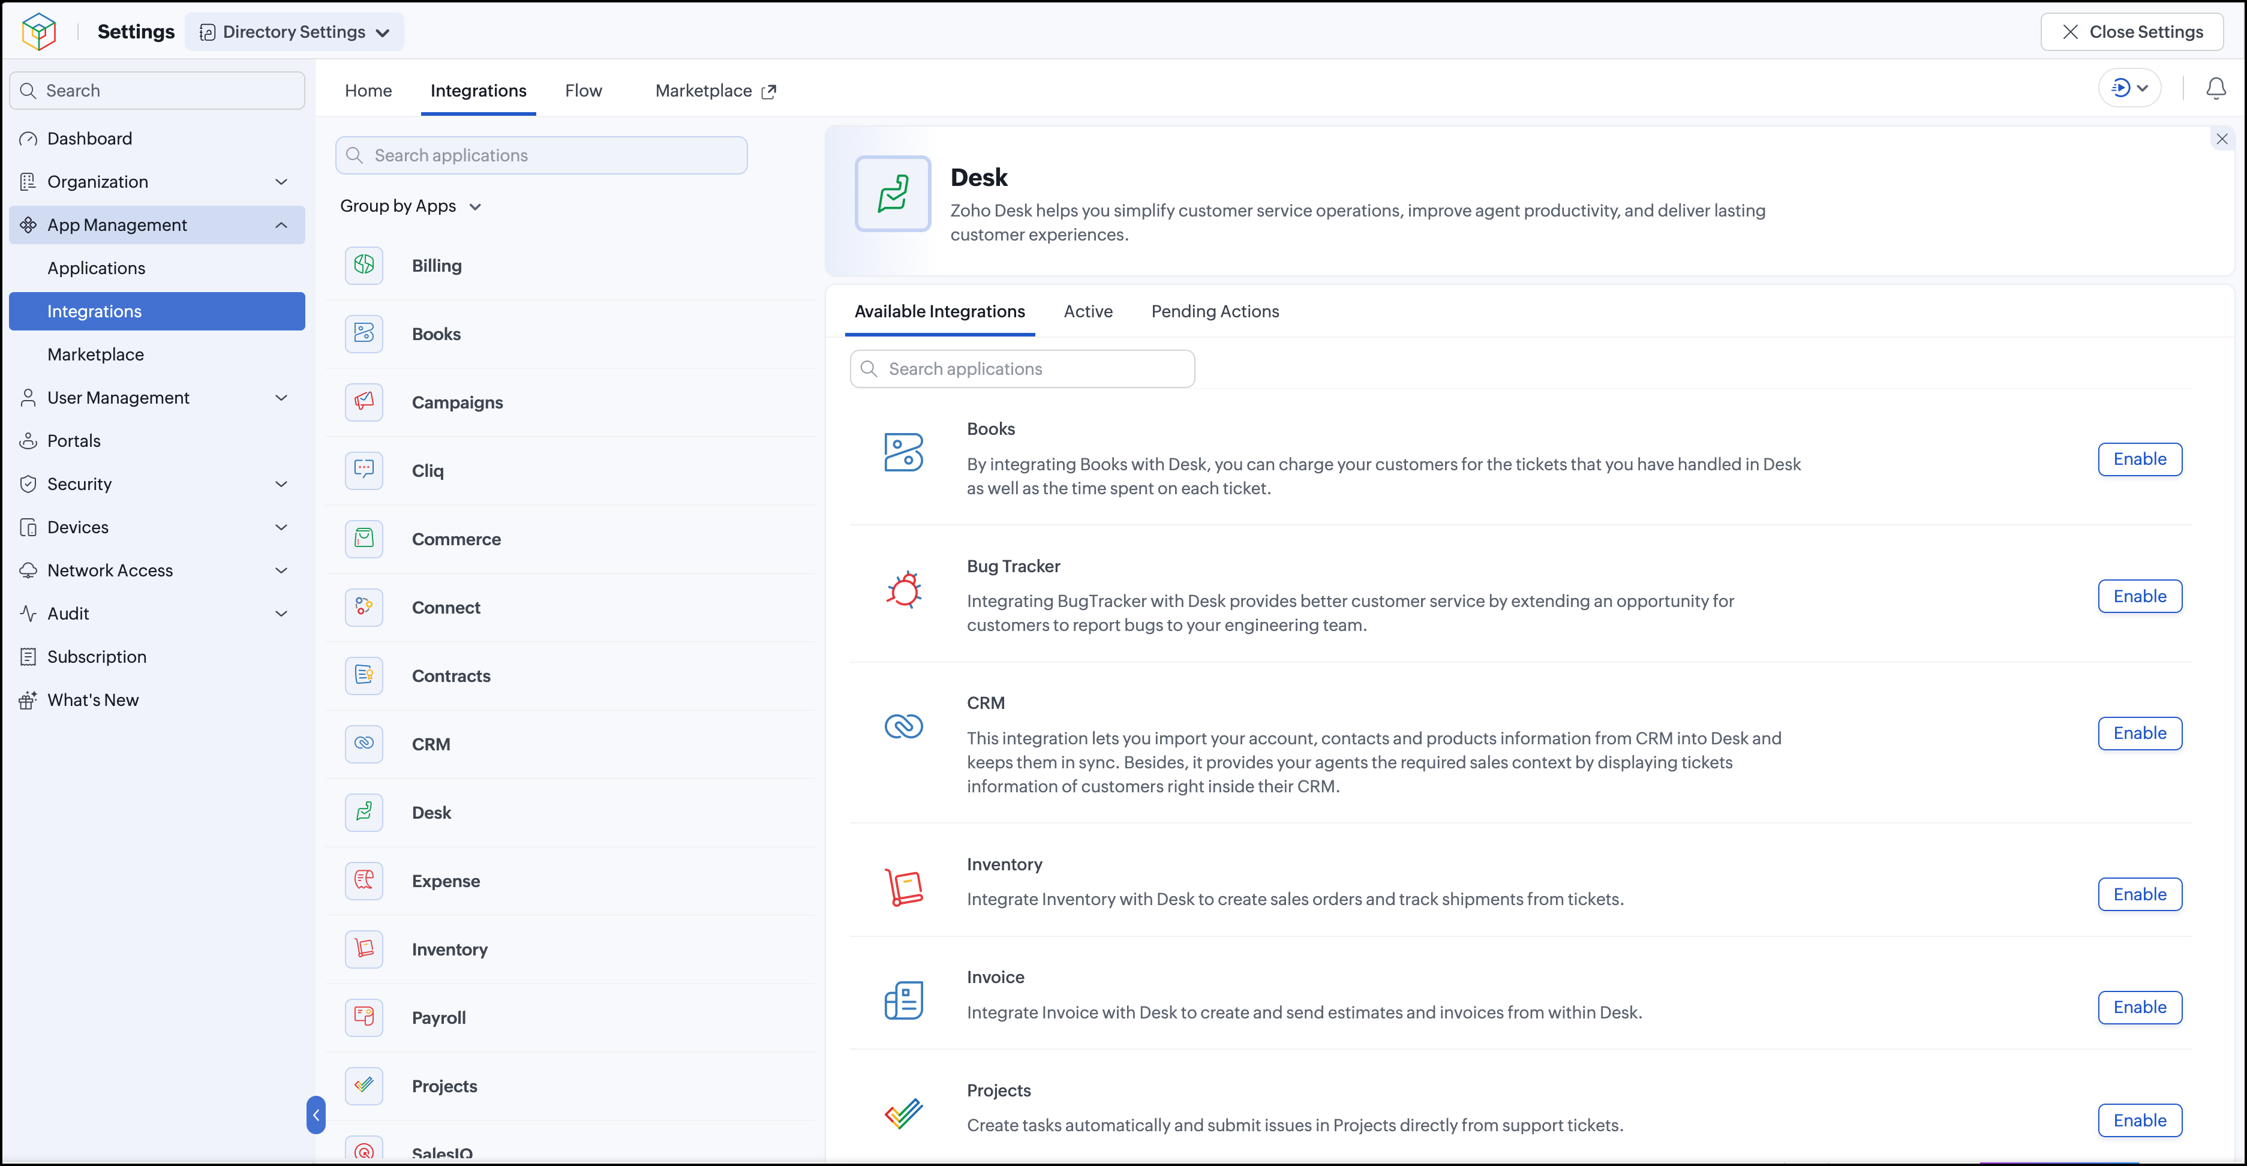Screen dimensions: 2247x1166
Task: Enable the Projects integration
Action: pos(2140,1120)
